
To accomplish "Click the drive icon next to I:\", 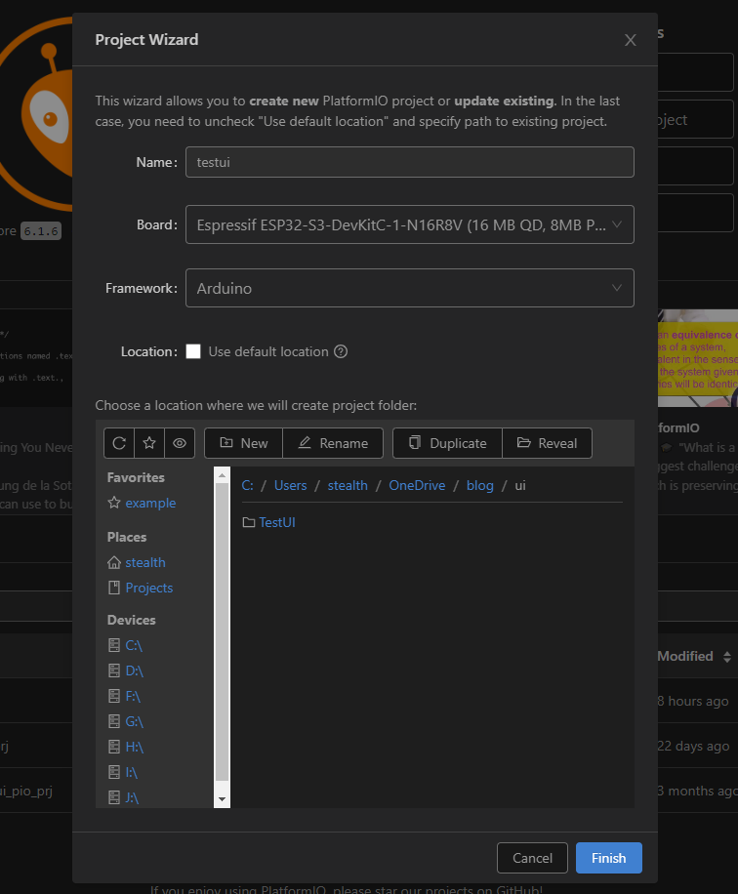I will coord(114,772).
